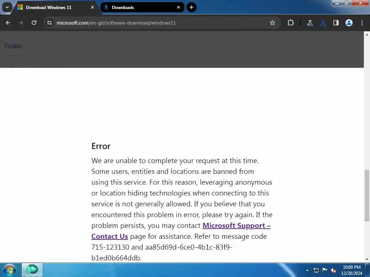Image resolution: width=370 pixels, height=277 pixels.
Task: Toggle the side panel icon
Action: [x=336, y=23]
